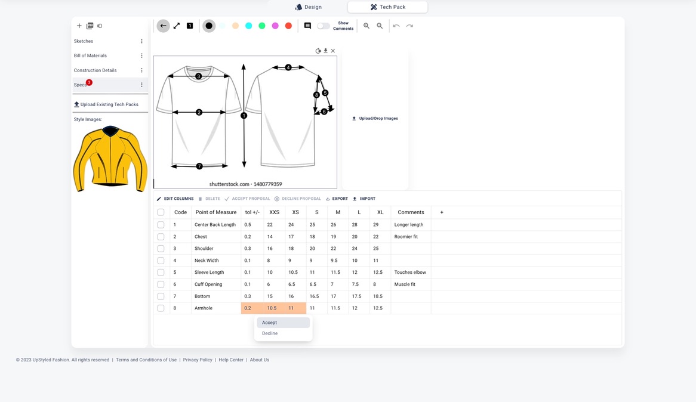This screenshot has height=402, width=696.
Task: Switch to the Design tab
Action: [x=309, y=7]
